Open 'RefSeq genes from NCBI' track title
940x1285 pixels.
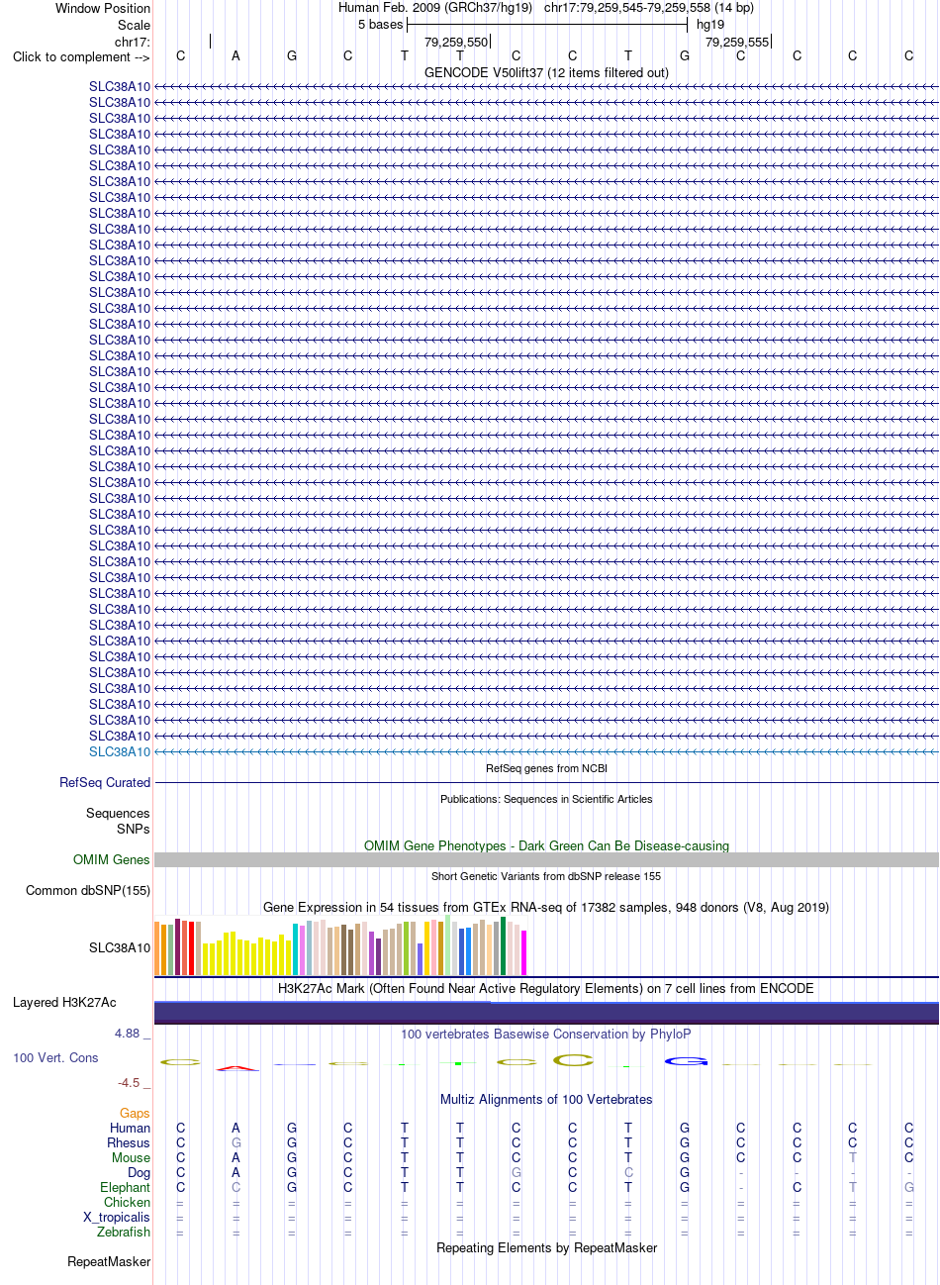[546, 768]
